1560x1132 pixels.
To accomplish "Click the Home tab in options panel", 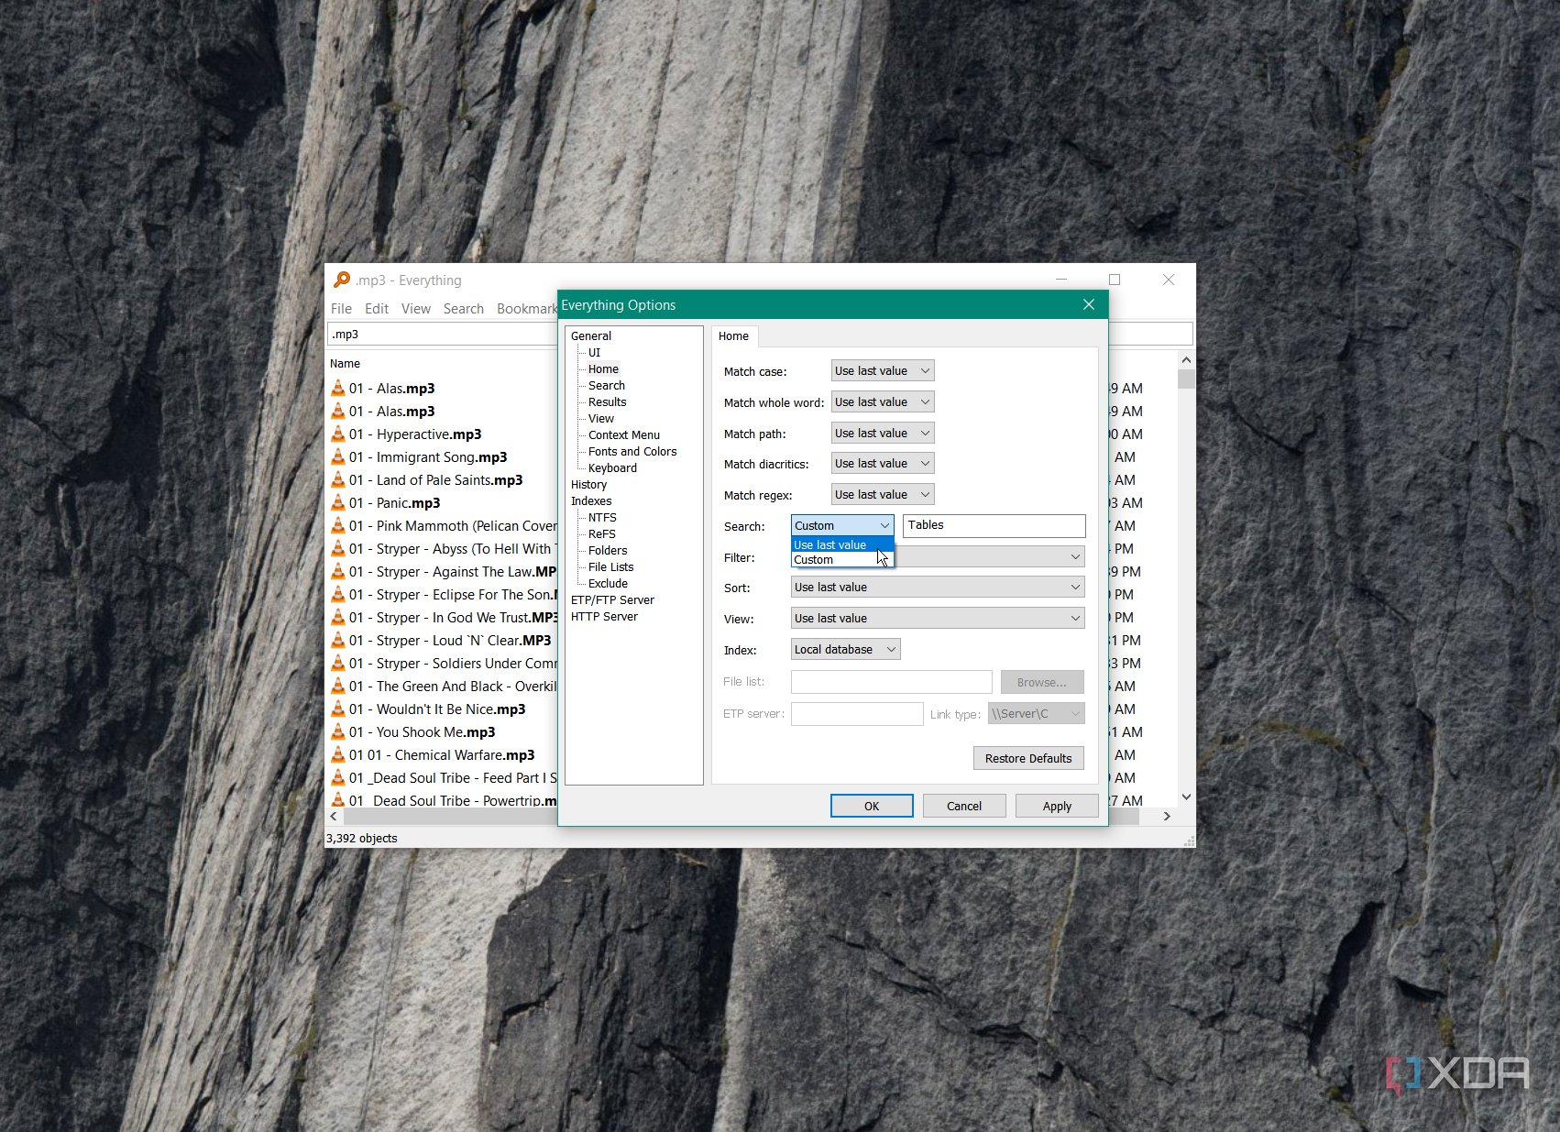I will [733, 336].
